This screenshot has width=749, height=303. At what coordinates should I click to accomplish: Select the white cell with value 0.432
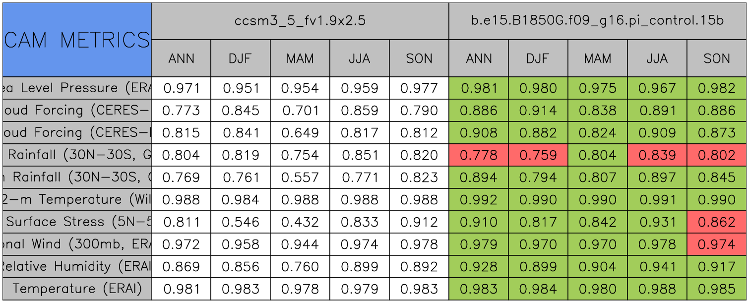(x=300, y=222)
